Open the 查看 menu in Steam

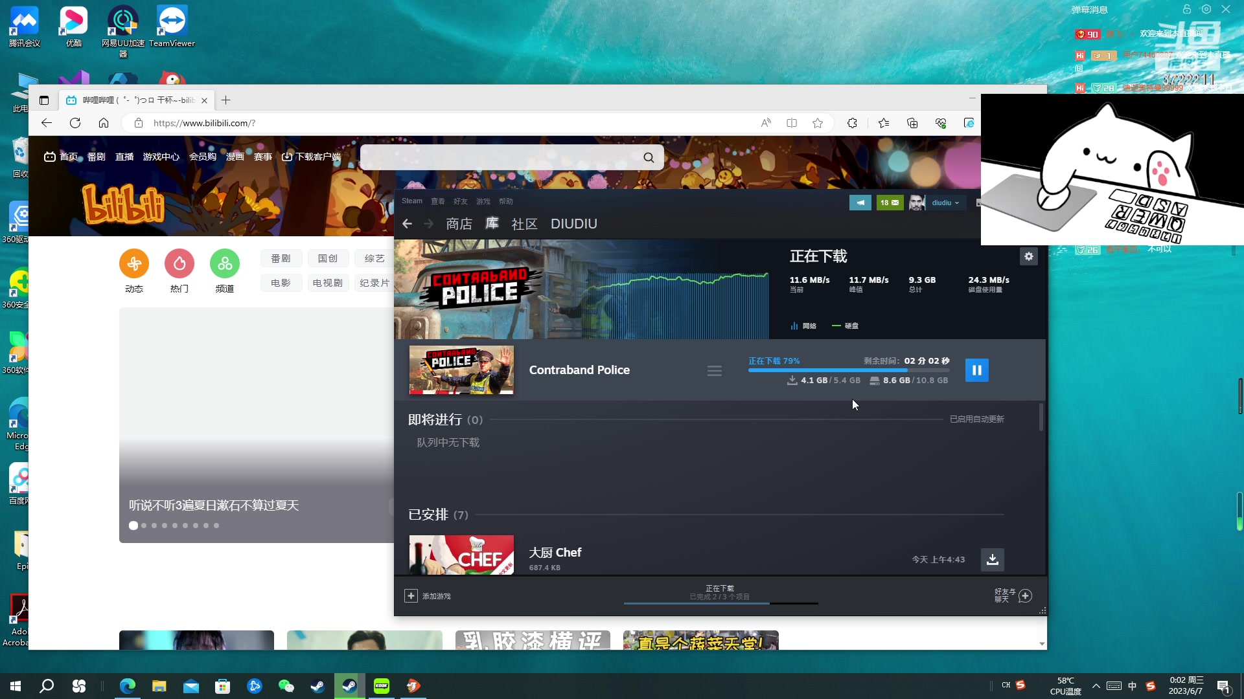pyautogui.click(x=438, y=201)
